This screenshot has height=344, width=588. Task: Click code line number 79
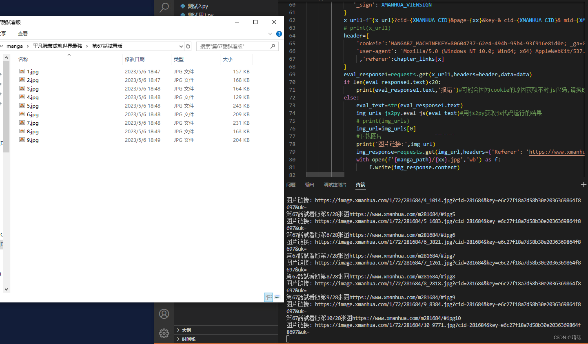point(292,152)
